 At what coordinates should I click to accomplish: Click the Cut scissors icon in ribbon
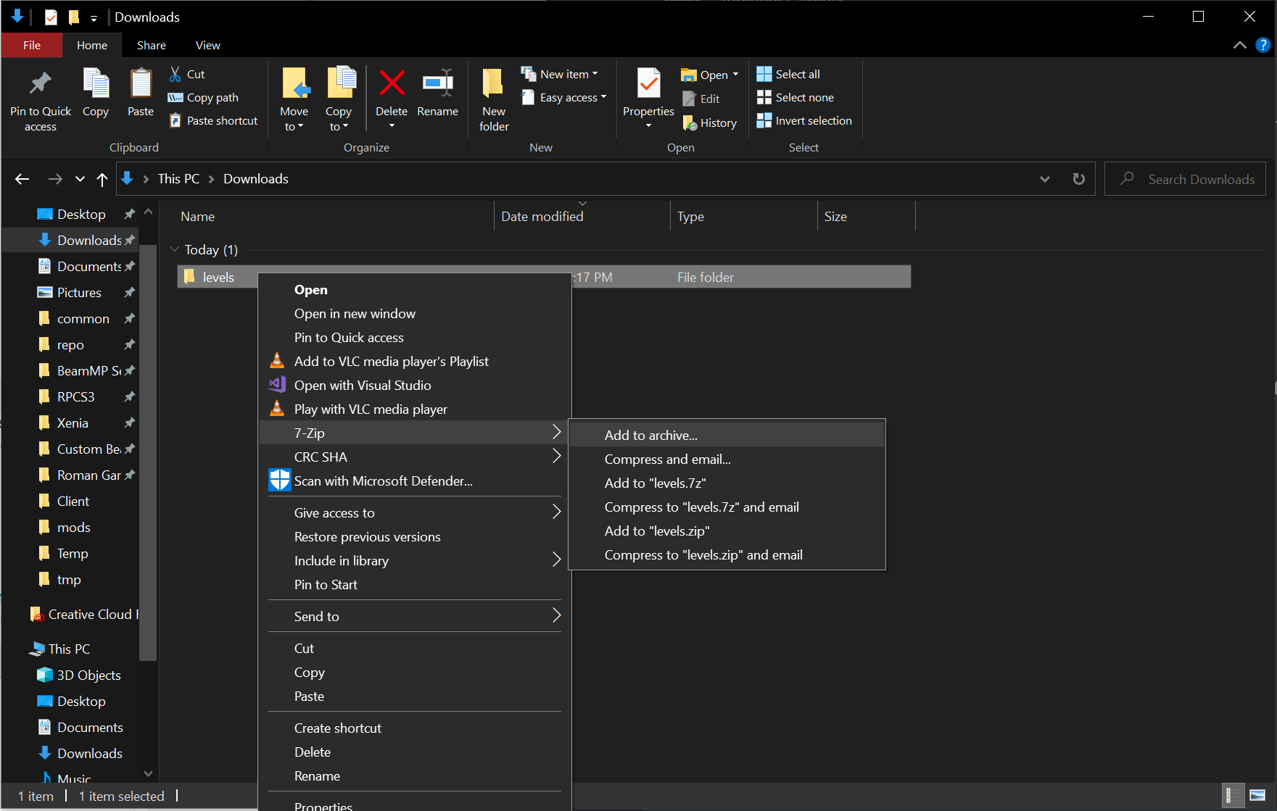175,74
